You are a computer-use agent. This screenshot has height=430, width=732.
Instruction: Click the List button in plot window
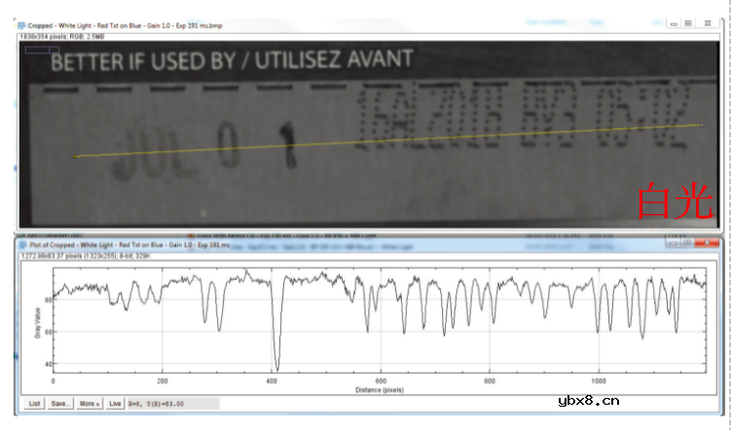point(35,403)
